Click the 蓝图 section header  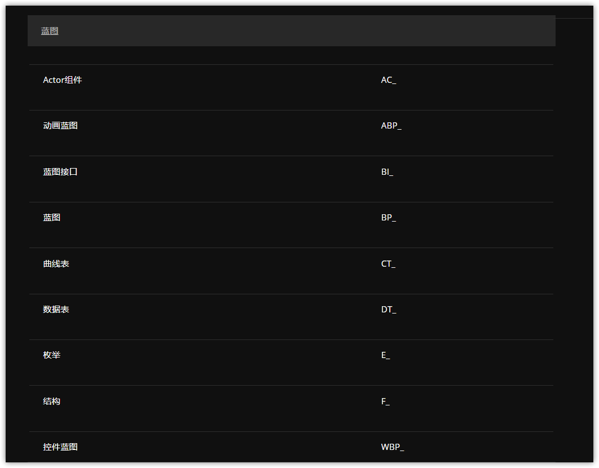[292, 31]
